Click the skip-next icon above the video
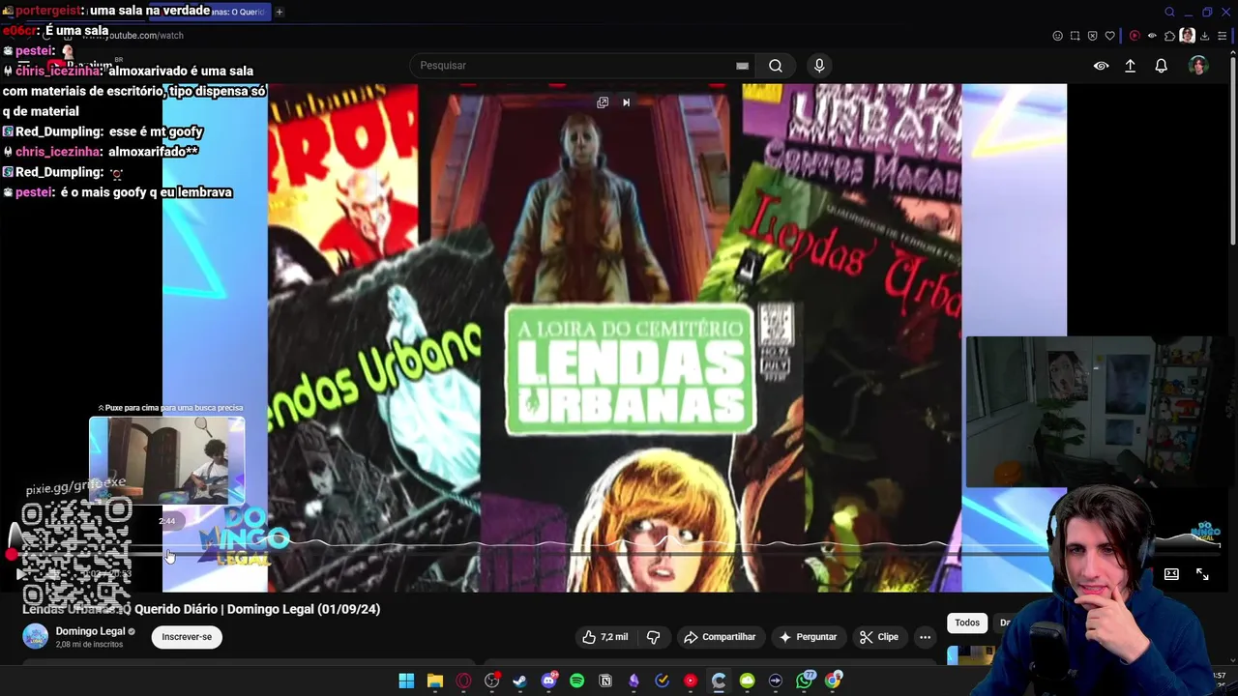This screenshot has height=696, width=1238. [x=626, y=102]
